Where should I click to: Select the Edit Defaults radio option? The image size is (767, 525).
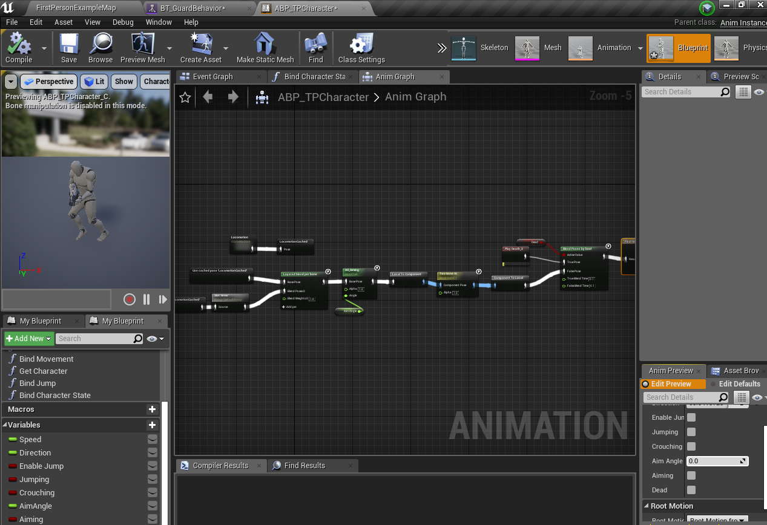(736, 384)
